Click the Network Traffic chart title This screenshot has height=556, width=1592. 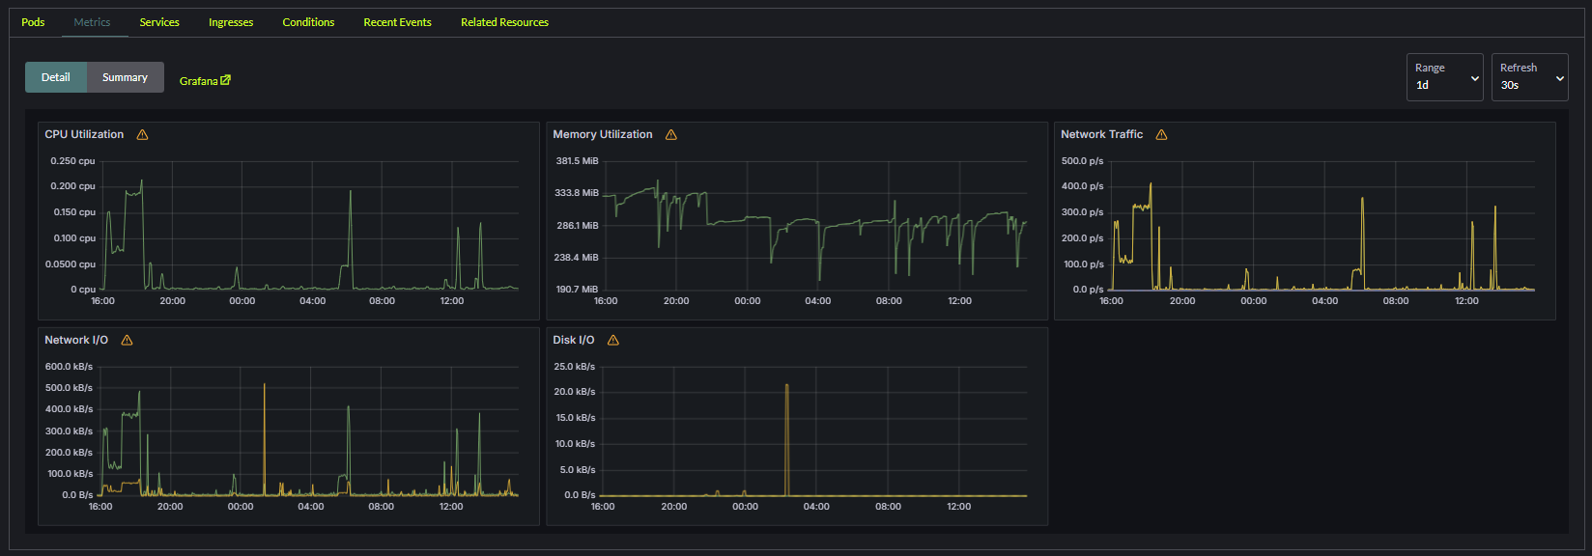click(1101, 135)
